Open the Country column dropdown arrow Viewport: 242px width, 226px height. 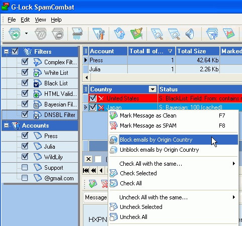coord(152,89)
